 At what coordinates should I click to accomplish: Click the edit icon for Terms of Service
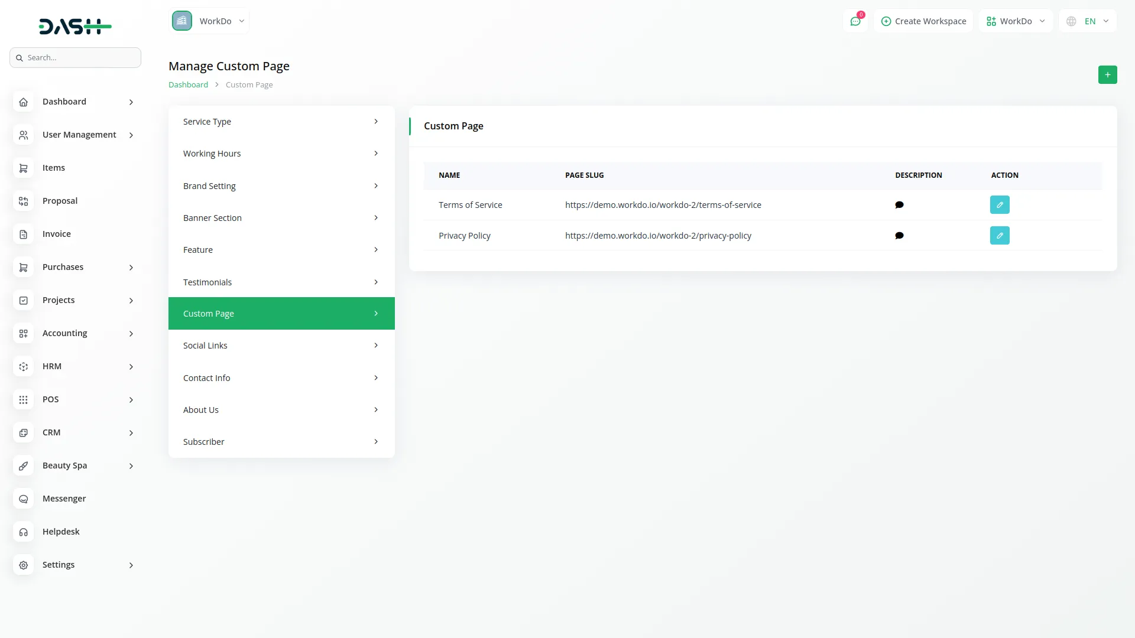[1000, 205]
